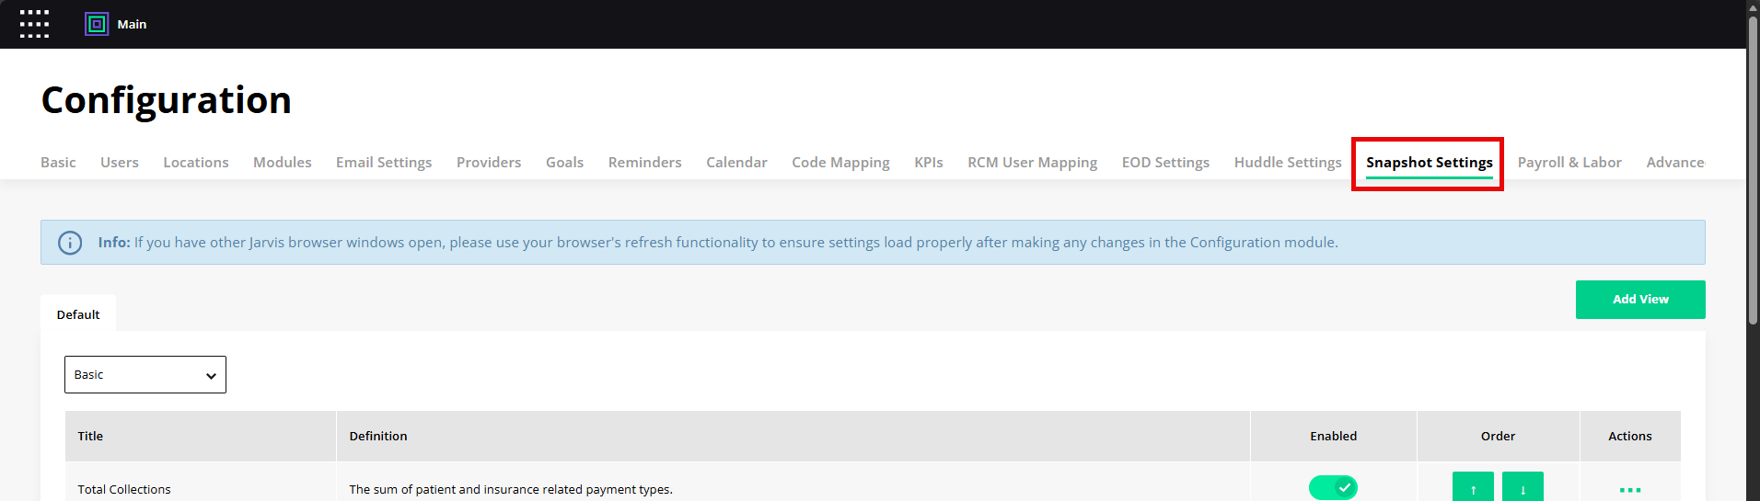Toggle Total Collections enabled switch
Image resolution: width=1760 pixels, height=501 pixels.
point(1333,487)
